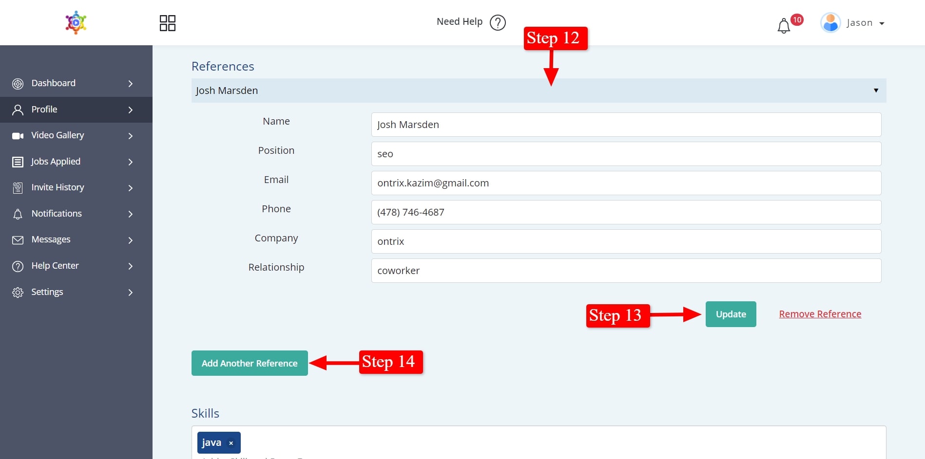This screenshot has height=459, width=925.
Task: Click the Video Gallery camera icon
Action: point(18,136)
